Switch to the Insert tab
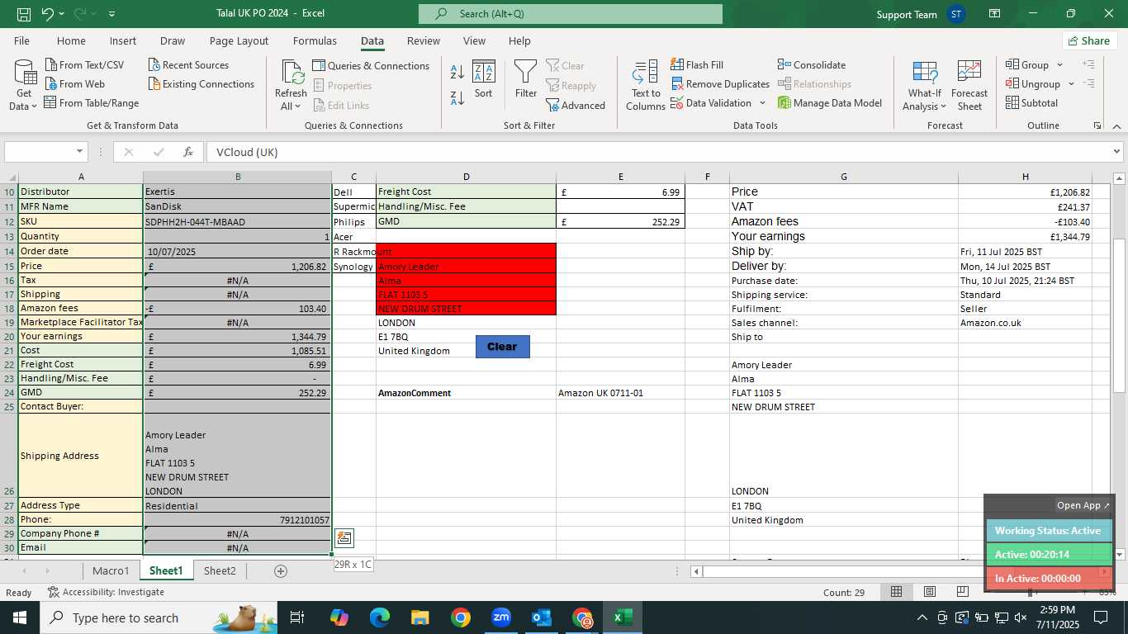The height and width of the screenshot is (634, 1128). 123,40
